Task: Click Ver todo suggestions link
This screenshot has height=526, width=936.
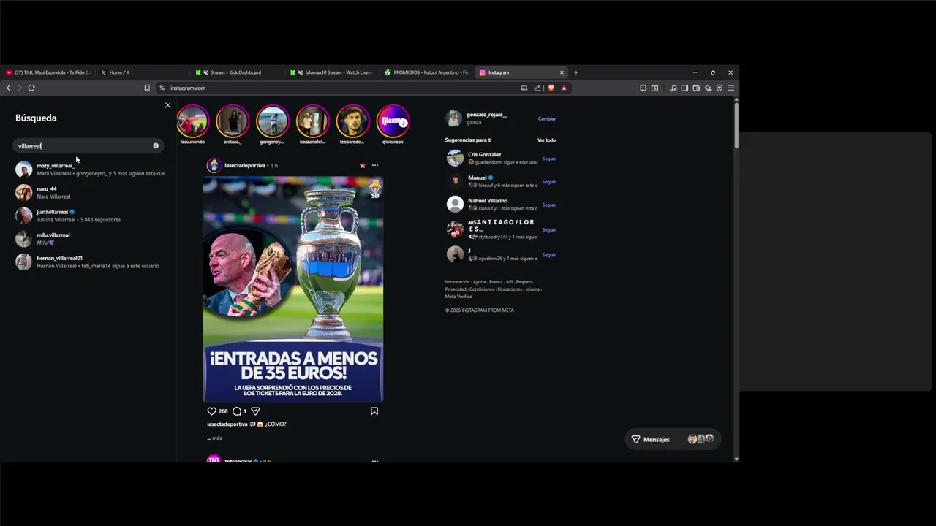Action: click(x=546, y=140)
